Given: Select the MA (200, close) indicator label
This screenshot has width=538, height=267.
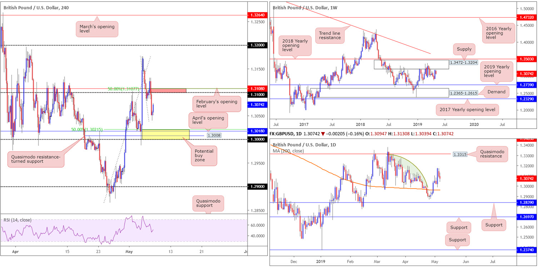Looking at the screenshot, I should (x=289, y=151).
